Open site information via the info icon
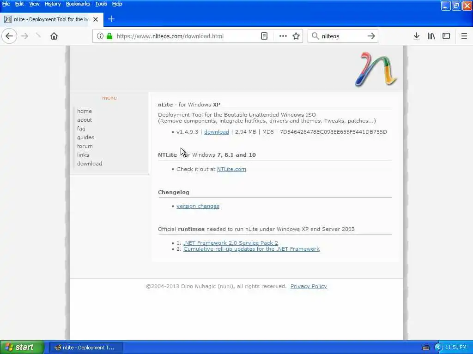Viewport: 473px width, 354px height. tap(100, 36)
